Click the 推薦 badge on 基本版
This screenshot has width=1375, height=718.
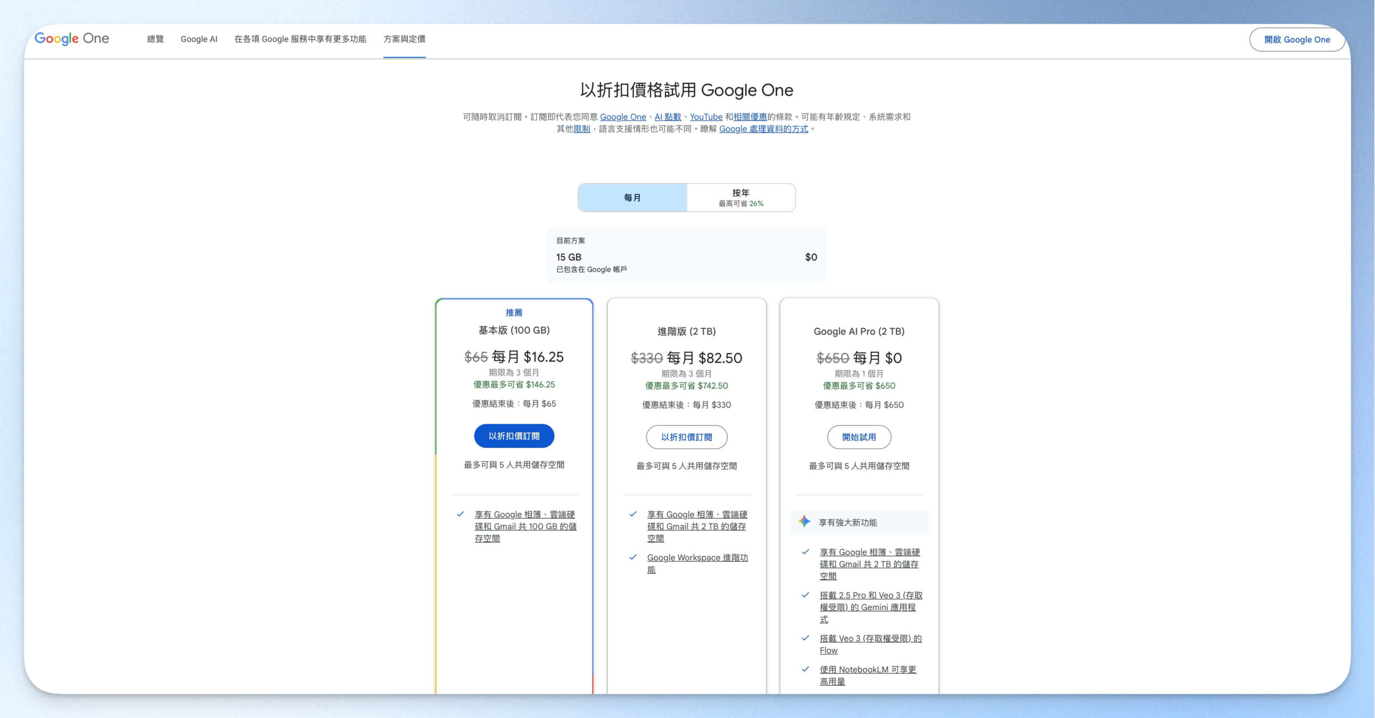pyautogui.click(x=514, y=313)
